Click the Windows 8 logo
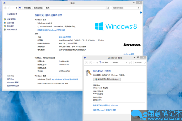Screen dimensions: 182x121 point(116,26)
